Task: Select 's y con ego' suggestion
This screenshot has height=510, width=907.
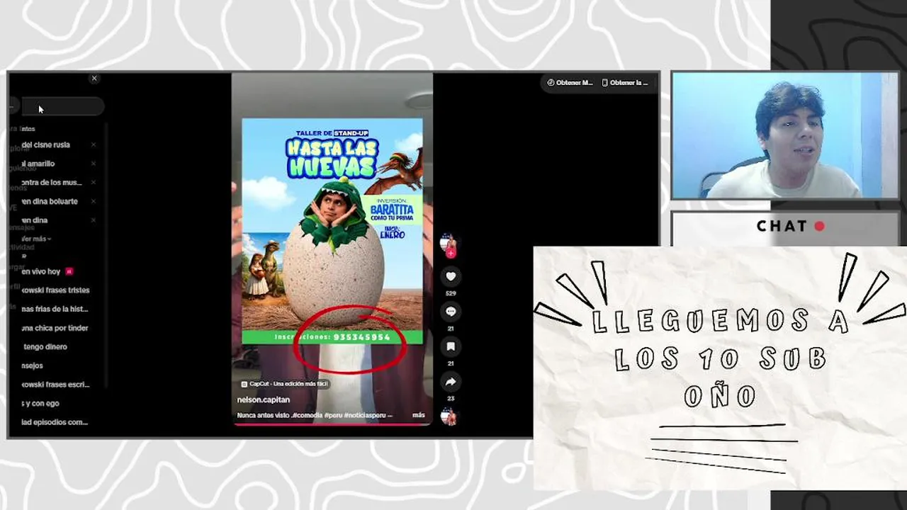Action: tap(40, 403)
